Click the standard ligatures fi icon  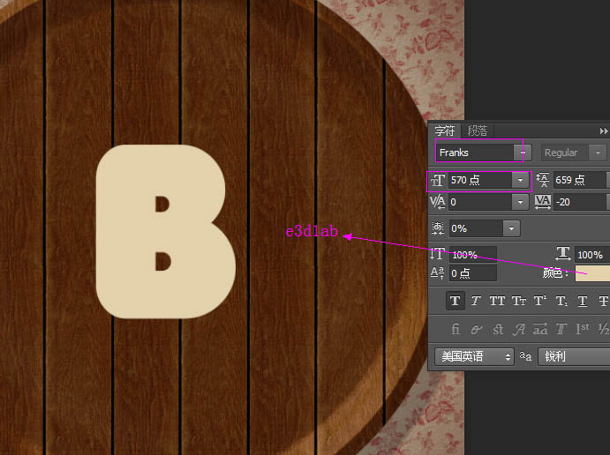[x=456, y=329]
